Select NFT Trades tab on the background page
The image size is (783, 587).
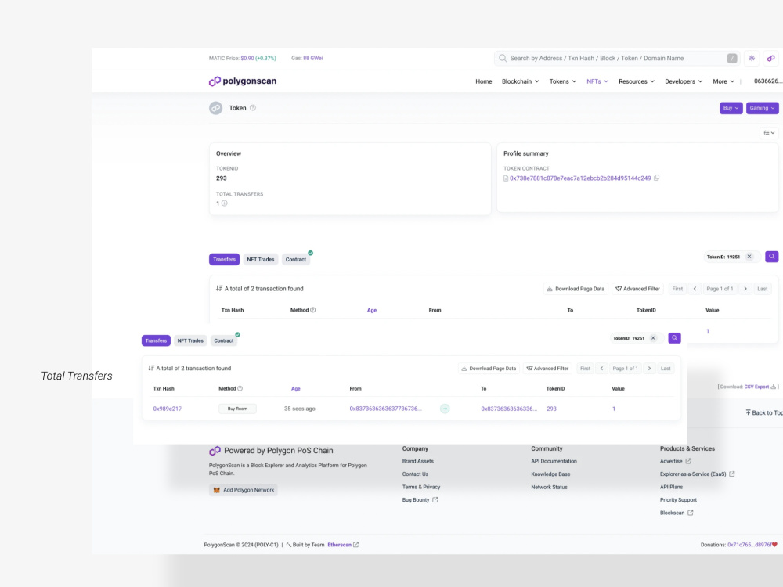(x=261, y=259)
